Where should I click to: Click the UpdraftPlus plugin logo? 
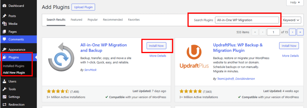pos(194,57)
